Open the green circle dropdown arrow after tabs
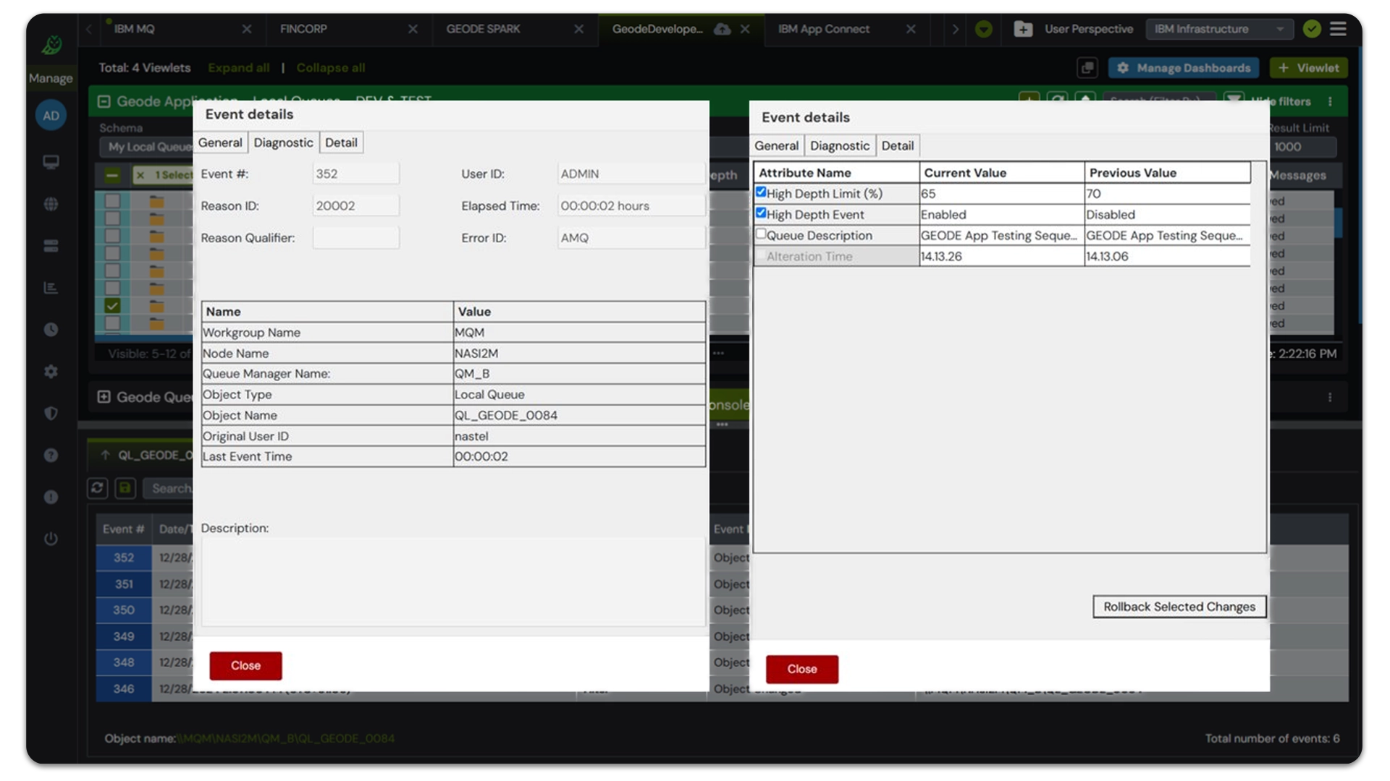The height and width of the screenshot is (781, 1390). (x=983, y=29)
